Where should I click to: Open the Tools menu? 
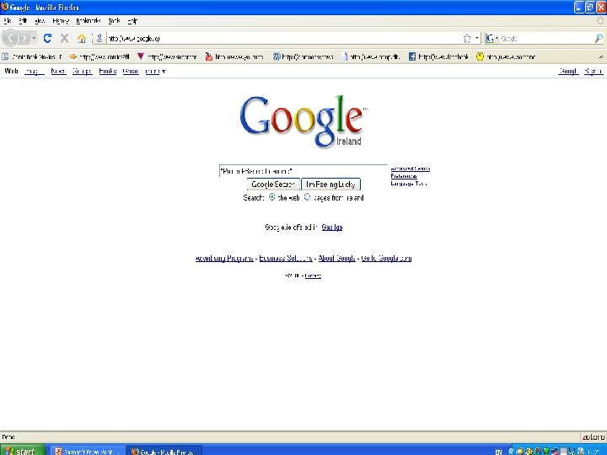114,21
